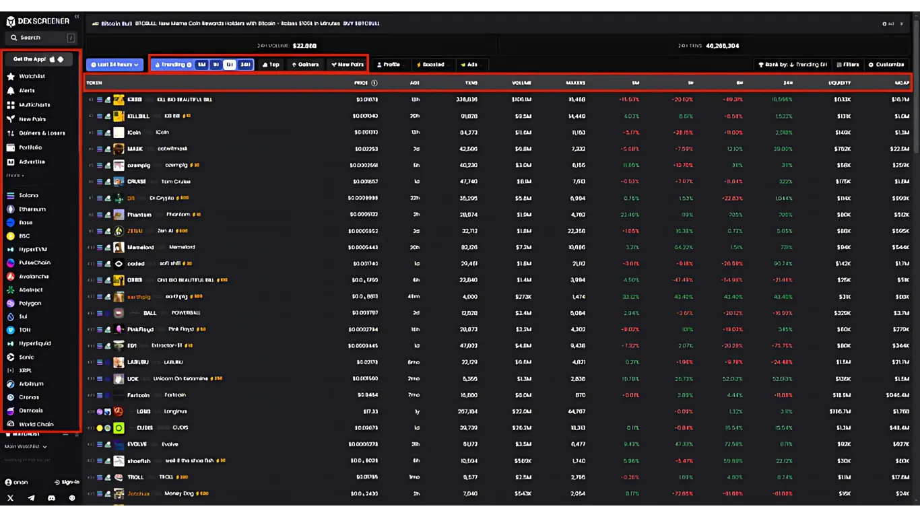Open Gainers & Losers sidebar icon
The width and height of the screenshot is (920, 517).
pos(11,133)
